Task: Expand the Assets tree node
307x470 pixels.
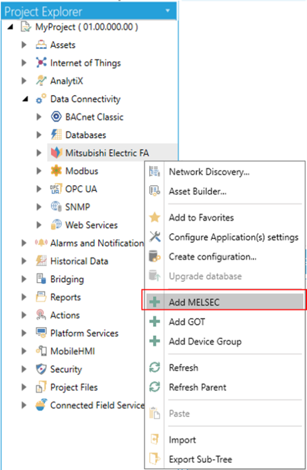Action: point(24,45)
